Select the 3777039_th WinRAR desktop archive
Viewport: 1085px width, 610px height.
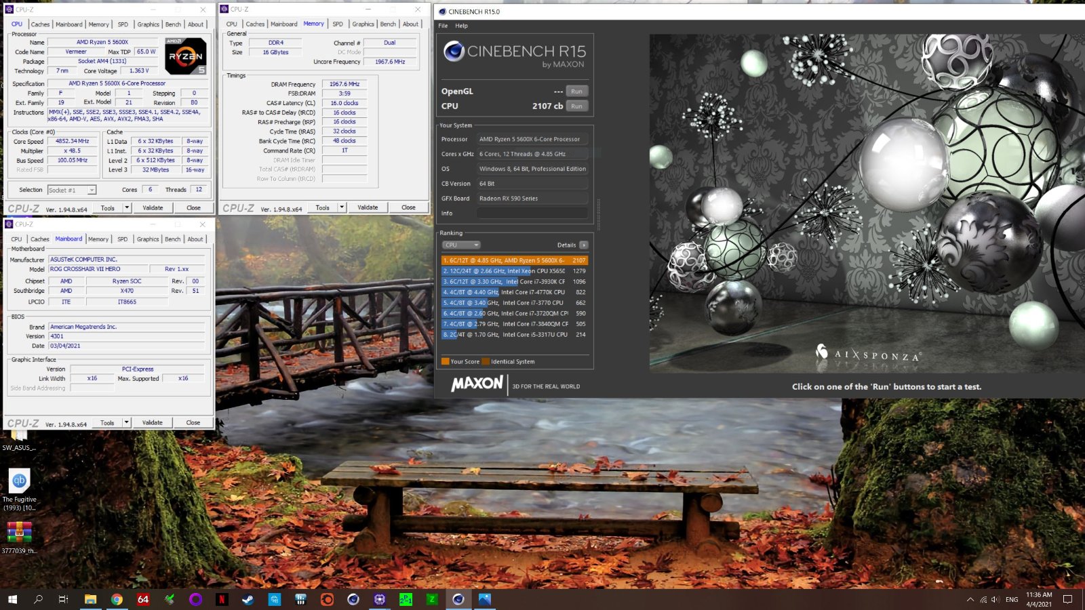19,537
